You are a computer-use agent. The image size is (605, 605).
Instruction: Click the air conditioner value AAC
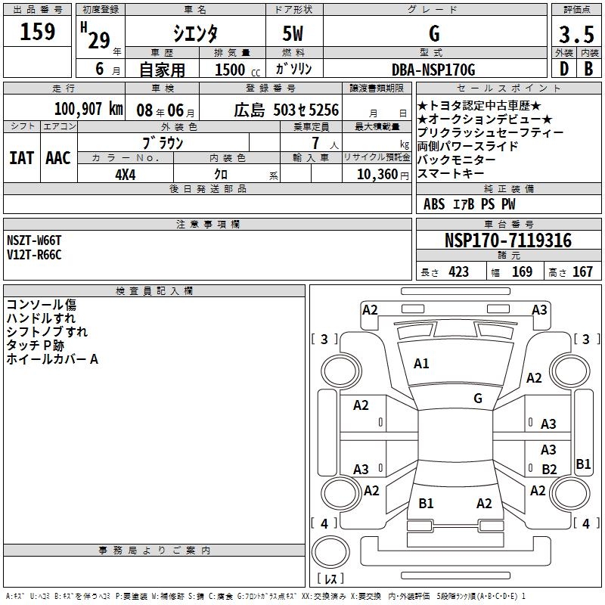[58, 158]
